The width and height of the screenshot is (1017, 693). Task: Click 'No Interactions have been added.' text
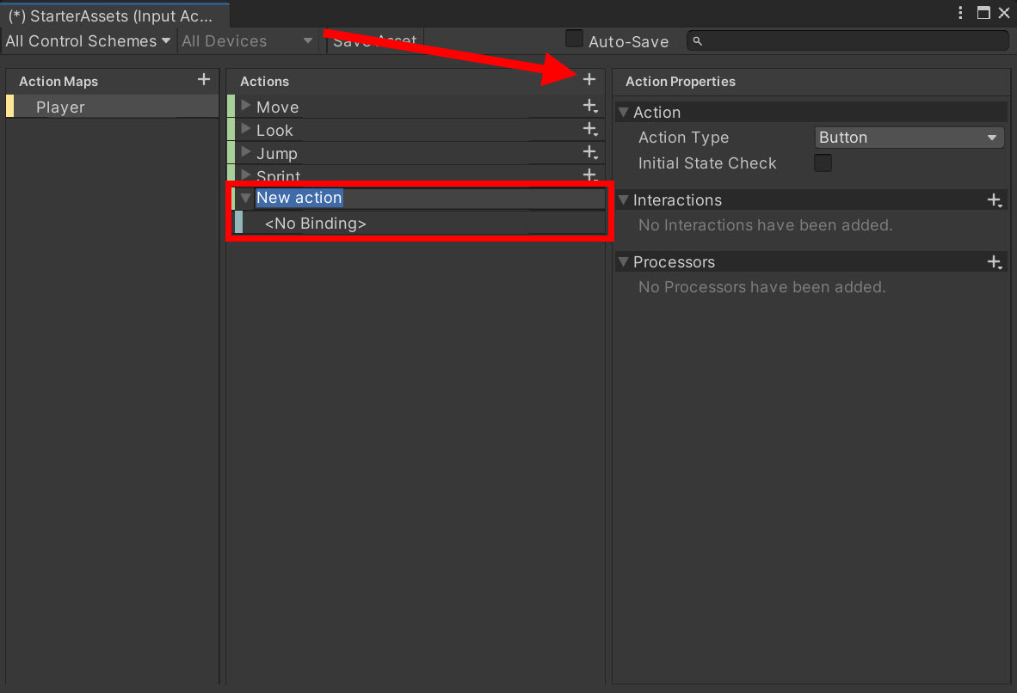click(766, 225)
